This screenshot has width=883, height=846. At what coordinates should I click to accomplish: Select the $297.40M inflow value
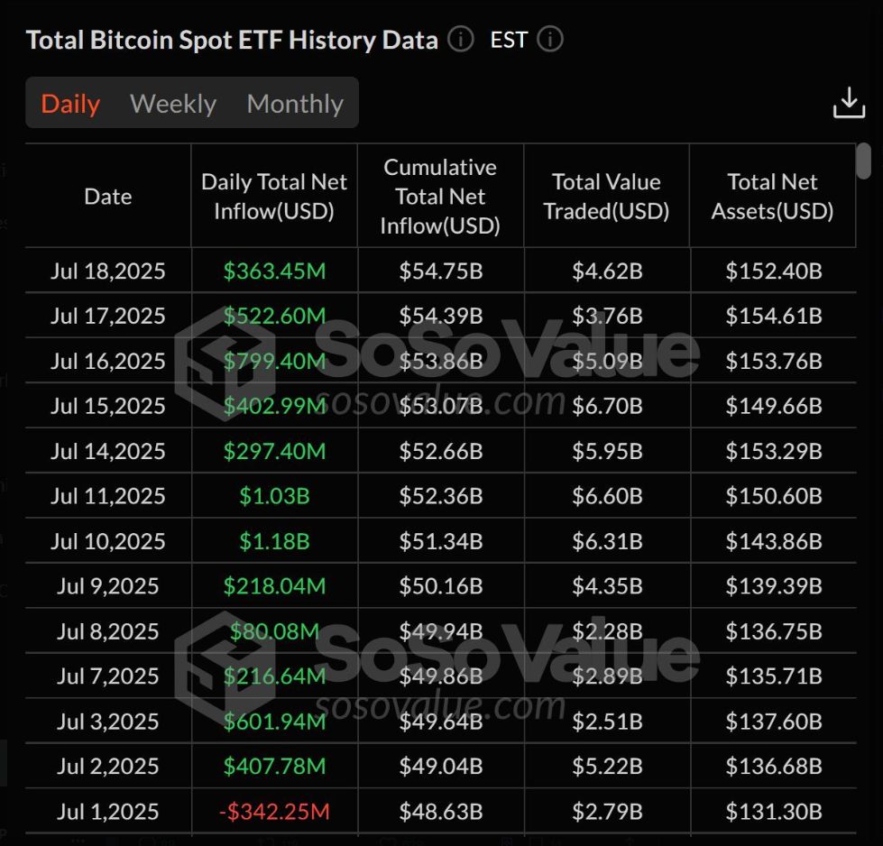click(x=275, y=451)
